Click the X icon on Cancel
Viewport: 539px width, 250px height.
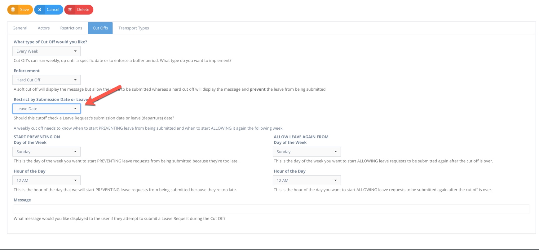coord(40,10)
